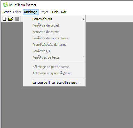
Task: Choose Affichage en petit écran
Action: click(x=54, y=67)
